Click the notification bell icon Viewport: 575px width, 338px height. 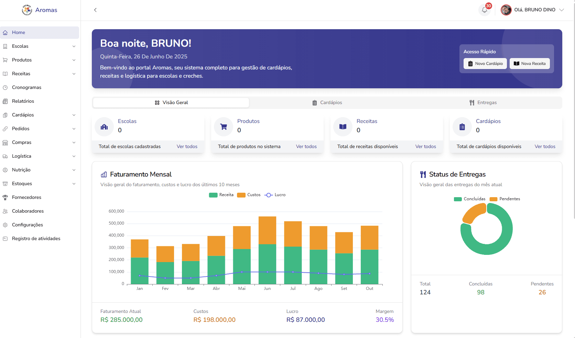click(485, 10)
